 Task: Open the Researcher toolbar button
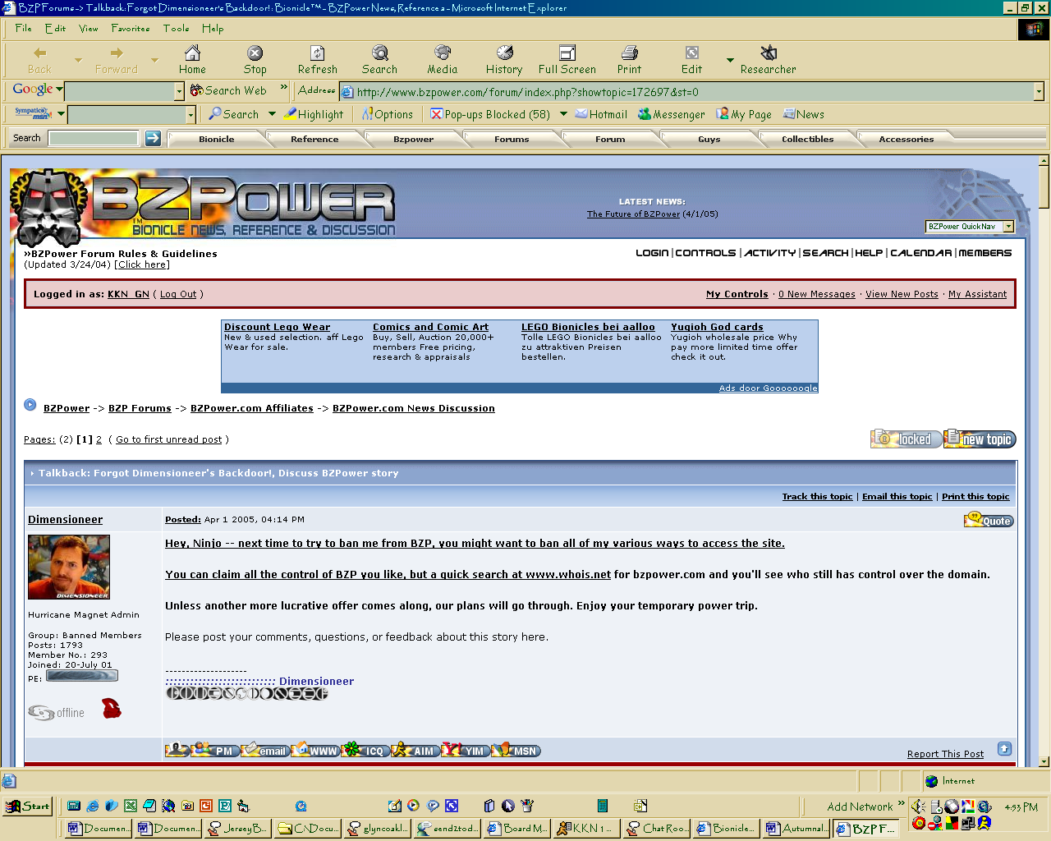[769, 61]
